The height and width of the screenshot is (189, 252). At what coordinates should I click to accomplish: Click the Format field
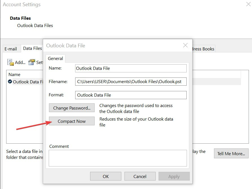click(x=131, y=95)
